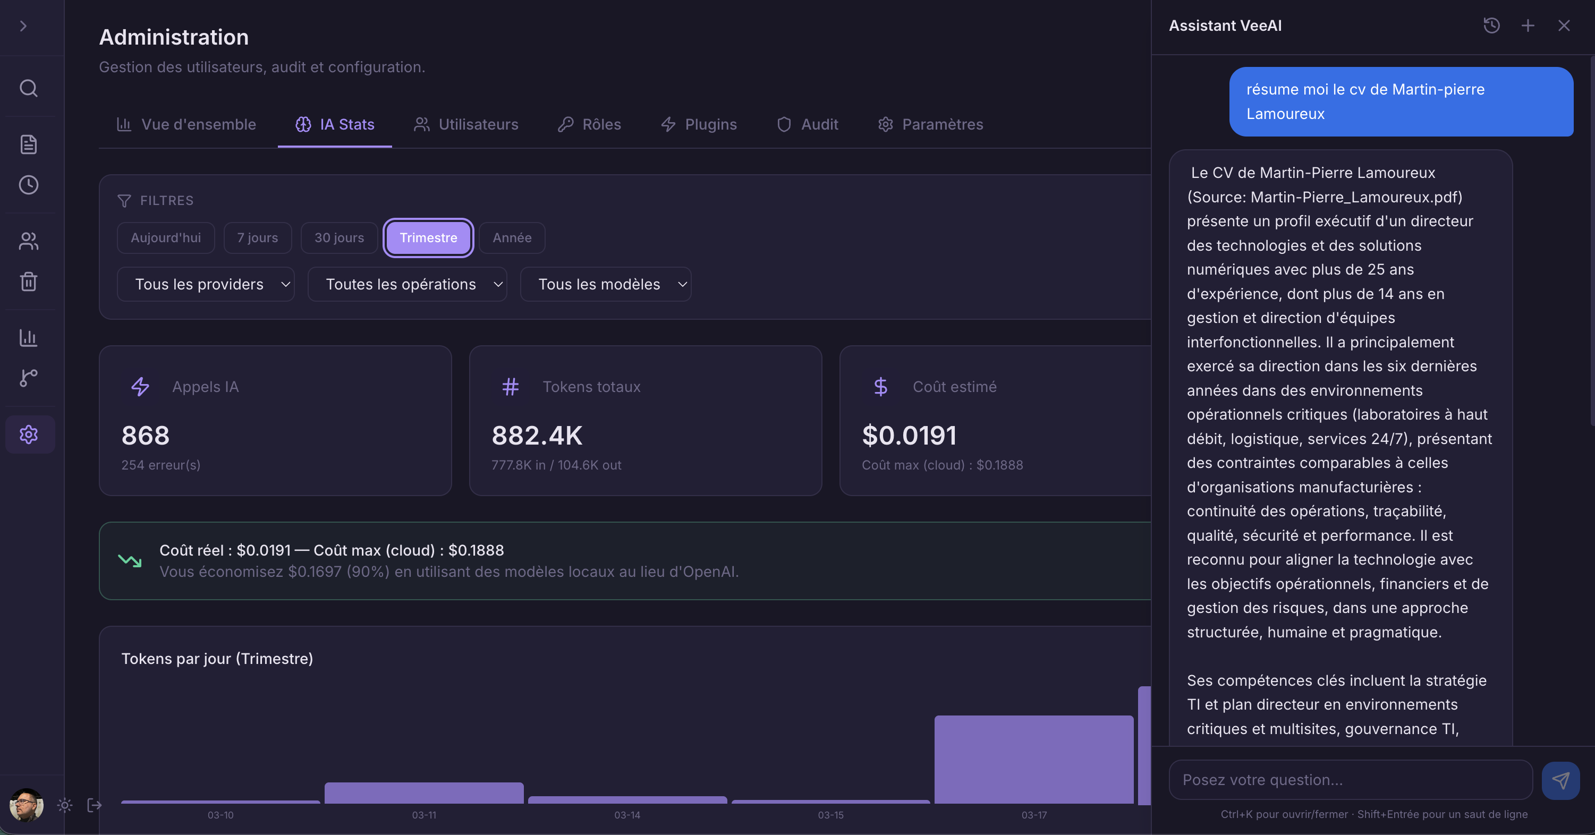
Task: Start a new VeeAI conversation
Action: coord(1528,25)
